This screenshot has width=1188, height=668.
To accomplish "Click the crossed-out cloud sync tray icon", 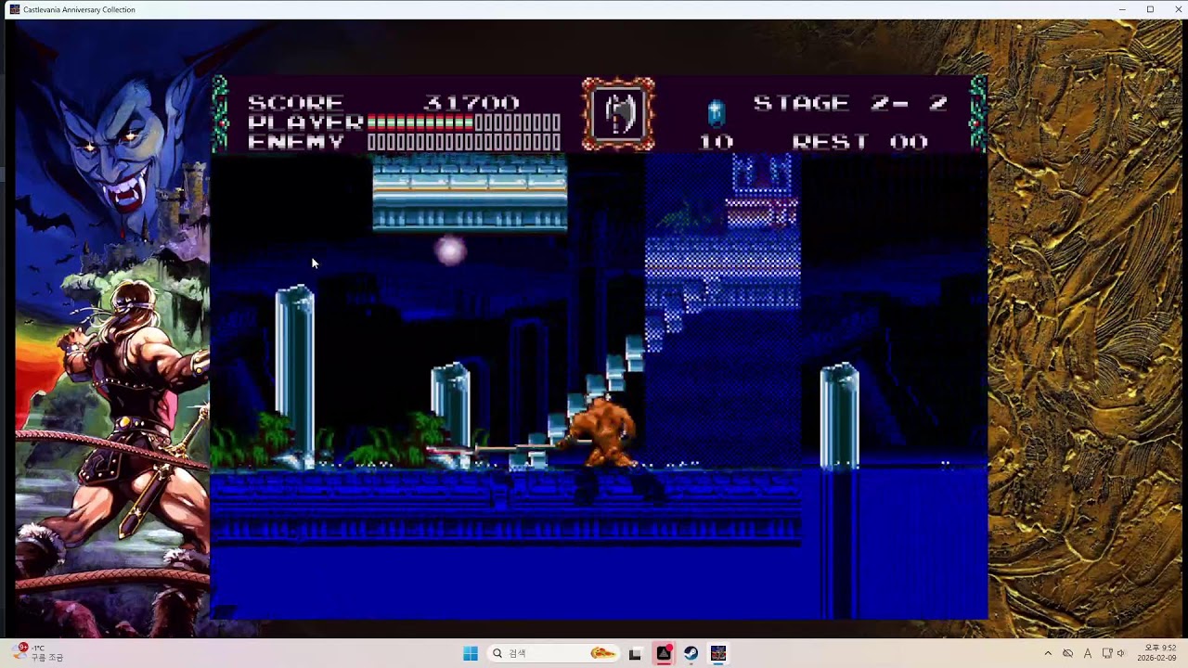I will click(1067, 653).
